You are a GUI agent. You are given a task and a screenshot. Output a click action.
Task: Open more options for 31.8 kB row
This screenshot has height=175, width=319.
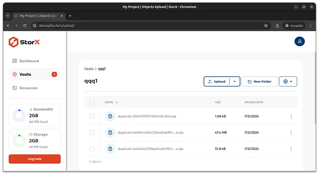tap(291, 149)
